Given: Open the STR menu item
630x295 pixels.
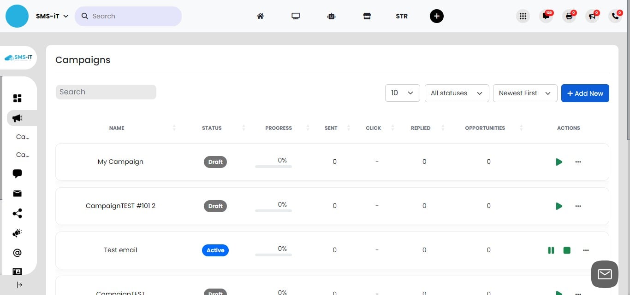Looking at the screenshot, I should tap(401, 16).
